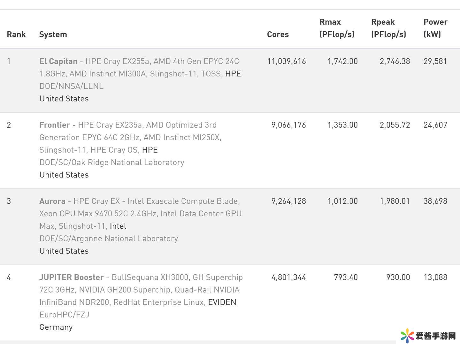Open the Frontier system link
Viewport: 460px width, 344px height.
tap(55, 125)
